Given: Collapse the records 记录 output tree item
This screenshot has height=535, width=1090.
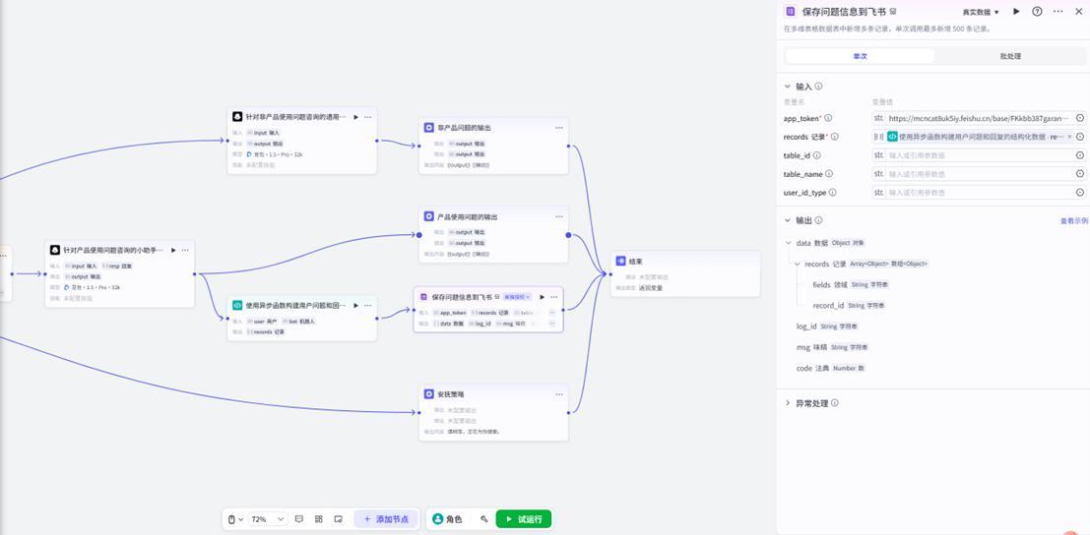Looking at the screenshot, I should pos(798,264).
